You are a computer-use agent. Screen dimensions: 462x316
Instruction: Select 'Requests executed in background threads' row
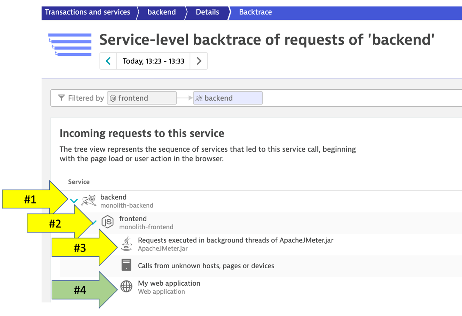(x=235, y=240)
